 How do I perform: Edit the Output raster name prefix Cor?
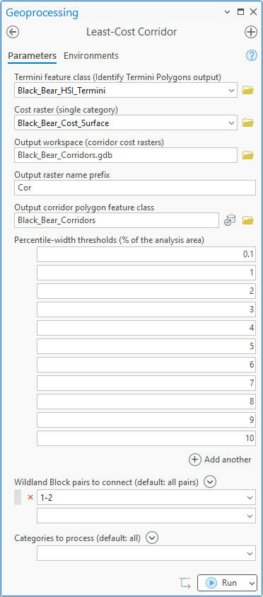click(x=135, y=188)
